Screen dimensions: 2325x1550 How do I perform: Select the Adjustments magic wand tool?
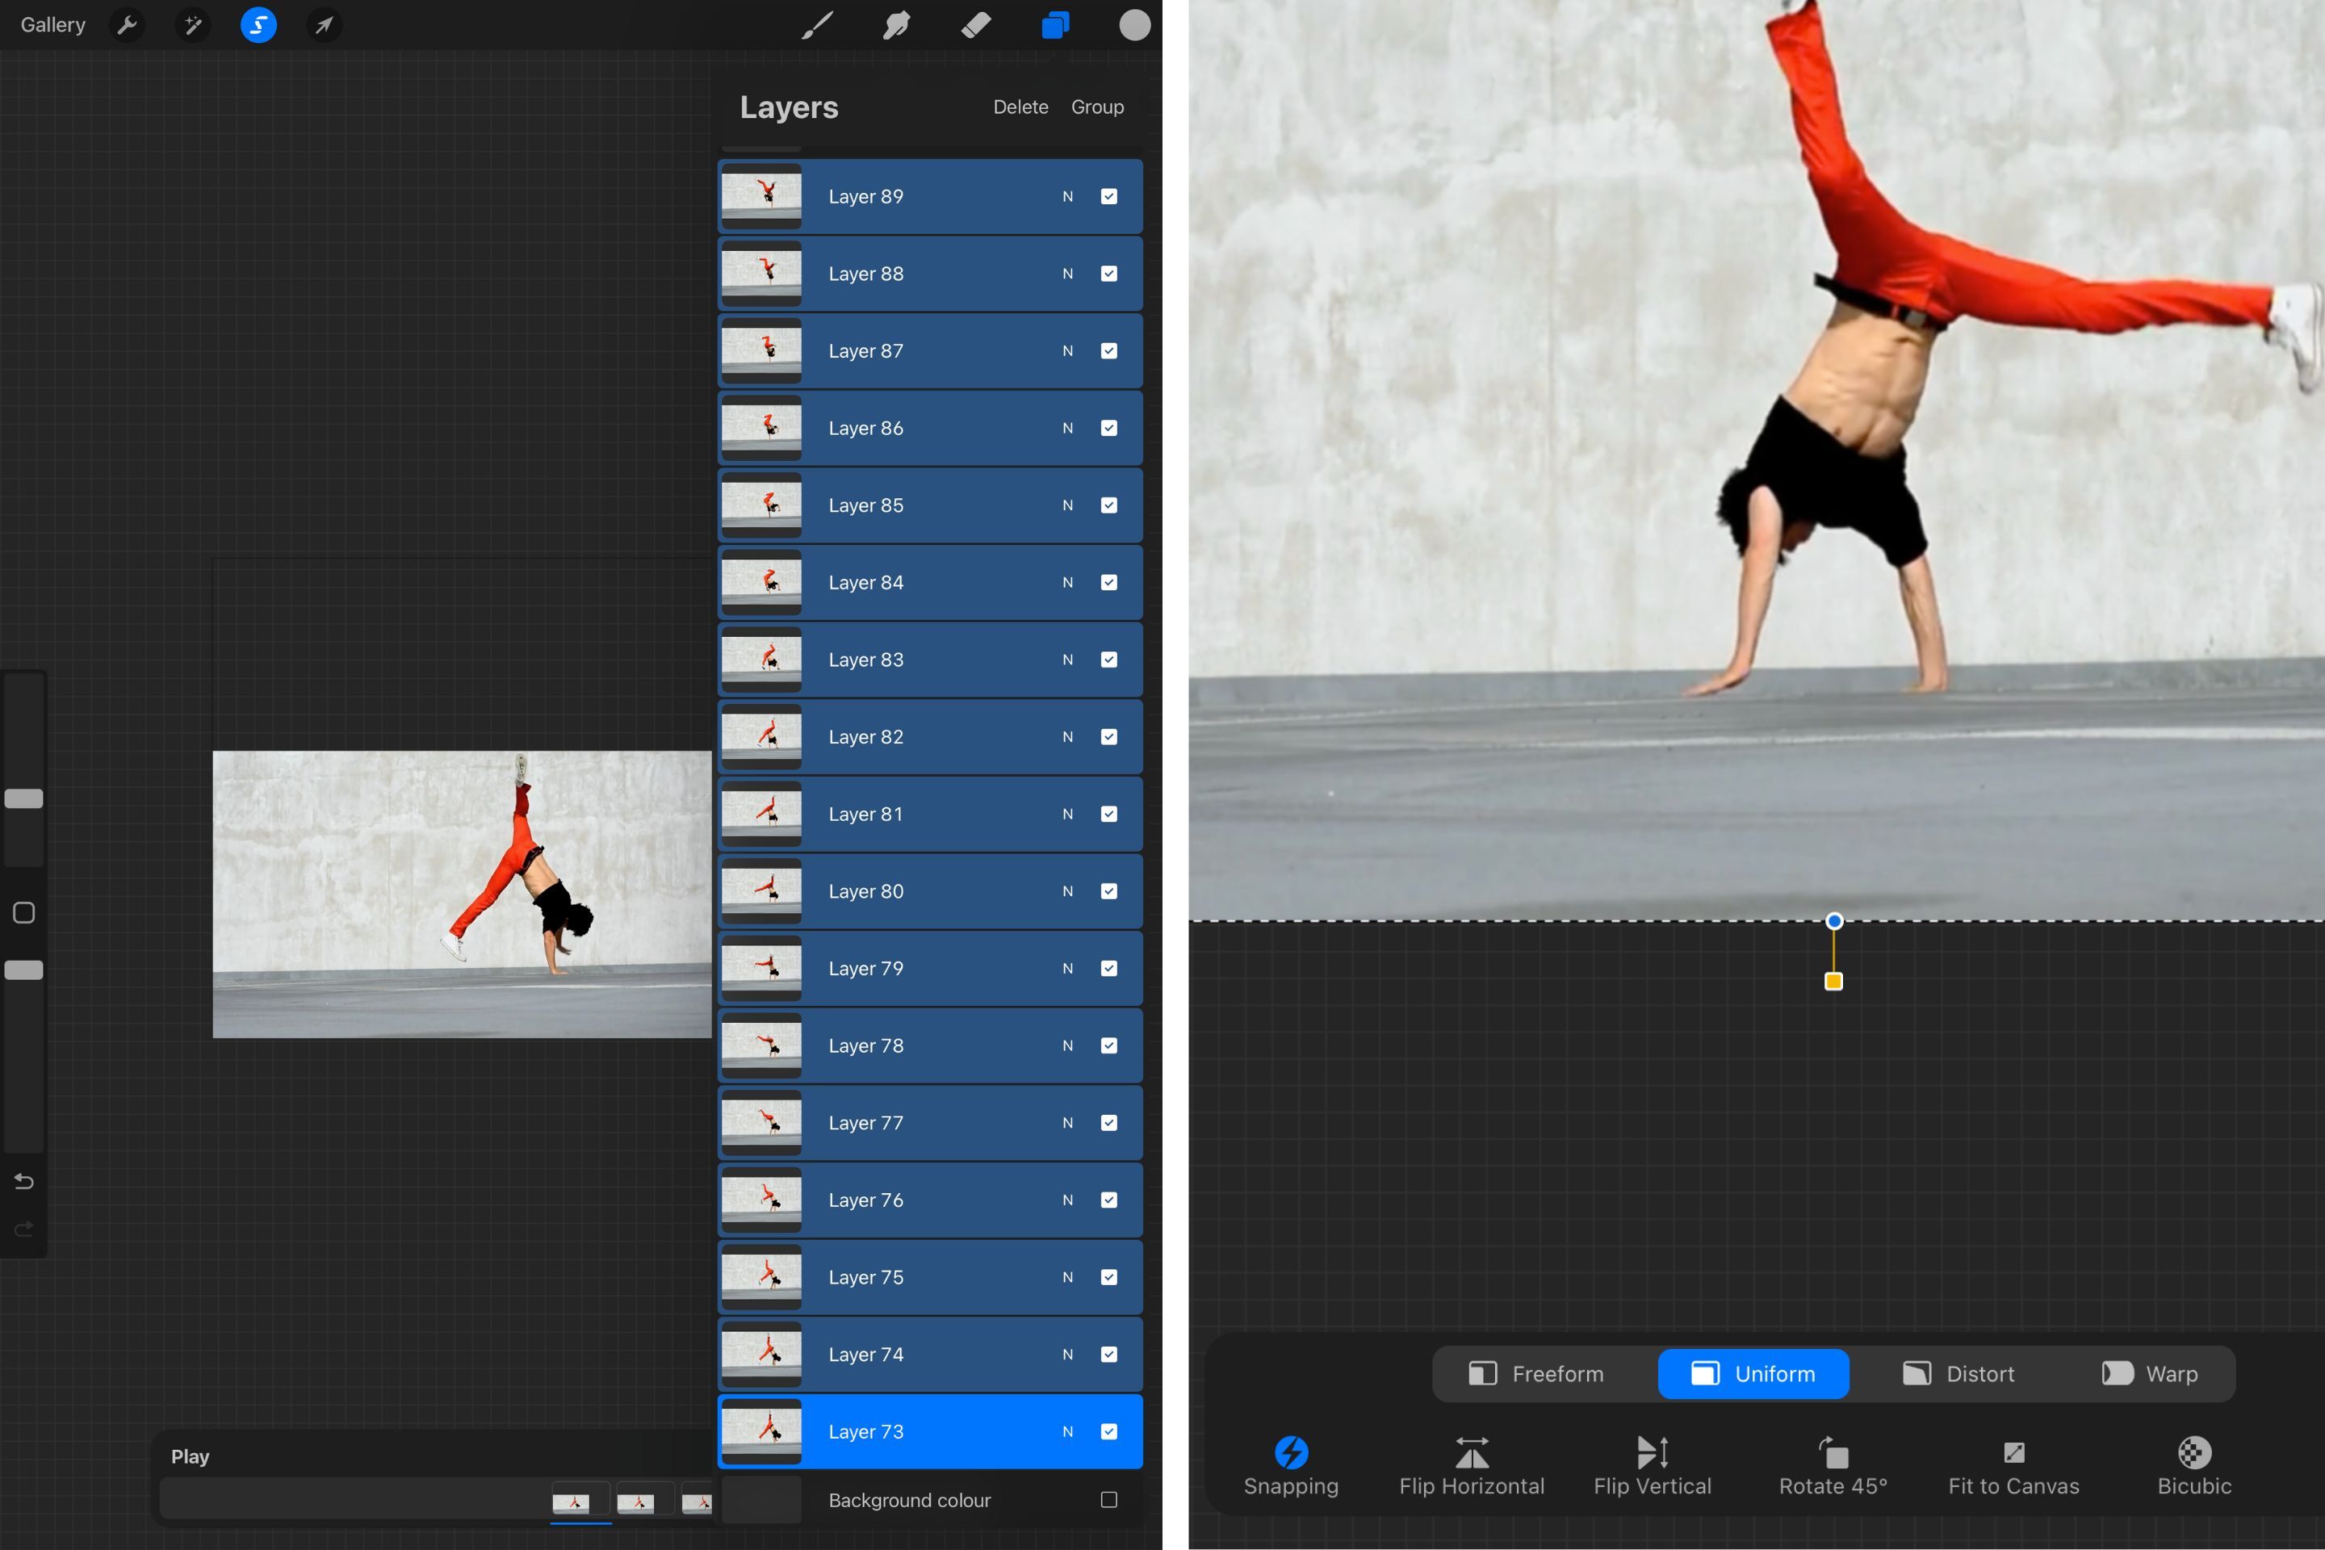(193, 25)
